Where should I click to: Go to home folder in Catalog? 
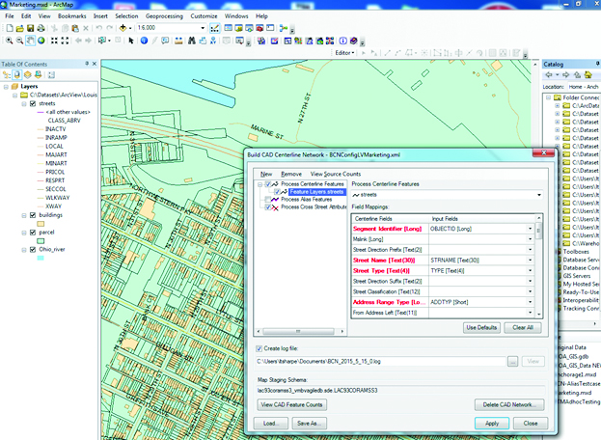(588, 74)
